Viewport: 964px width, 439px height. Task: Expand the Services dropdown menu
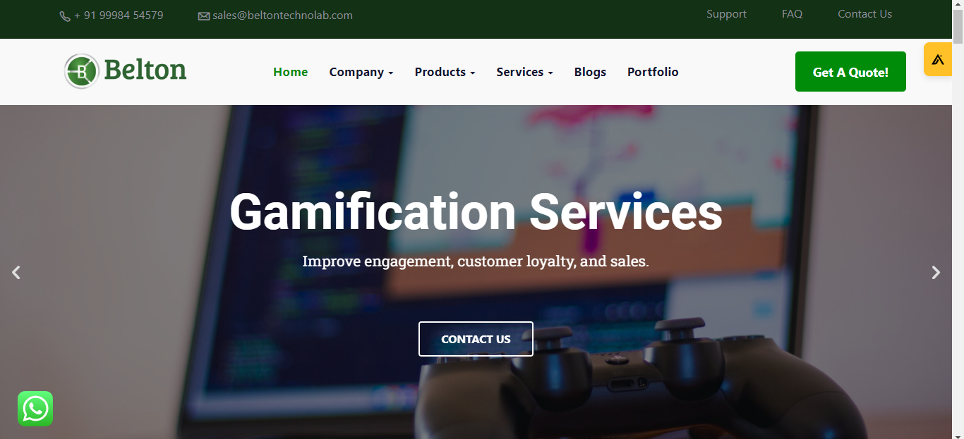coord(525,72)
